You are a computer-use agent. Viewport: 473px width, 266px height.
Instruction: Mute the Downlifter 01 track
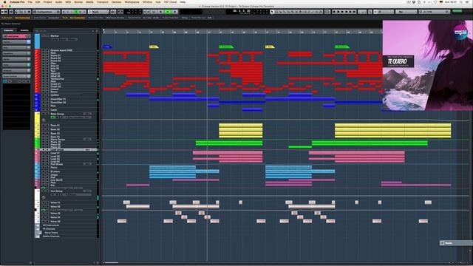[x=43, y=99]
